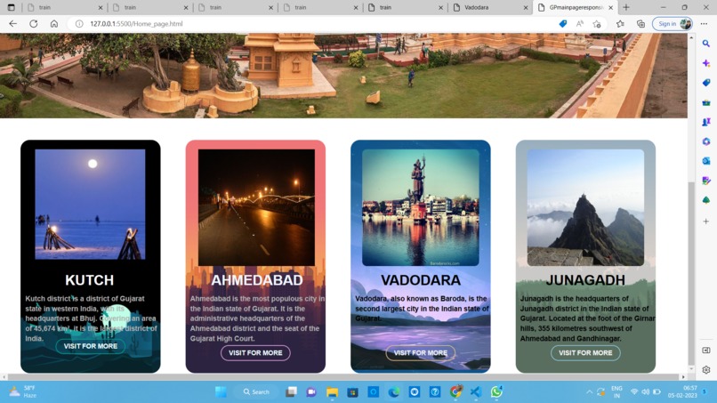Select the GPmainpageresponsive tab

coord(576,7)
